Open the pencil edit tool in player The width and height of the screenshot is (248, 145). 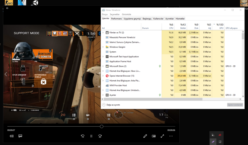(145, 136)
